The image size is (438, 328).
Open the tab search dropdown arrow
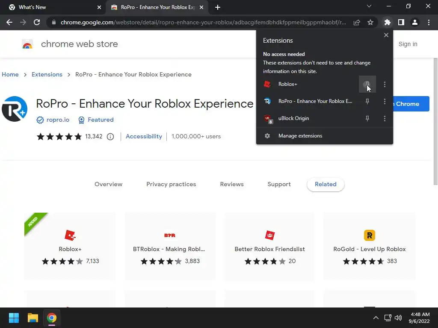369,6
